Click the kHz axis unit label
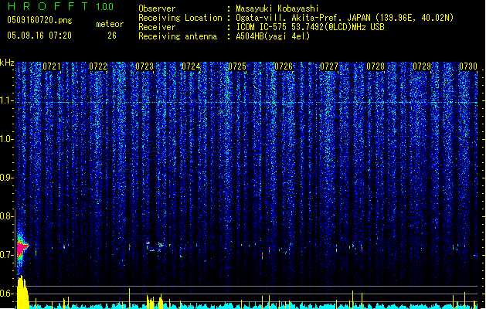 pyautogui.click(x=7, y=63)
